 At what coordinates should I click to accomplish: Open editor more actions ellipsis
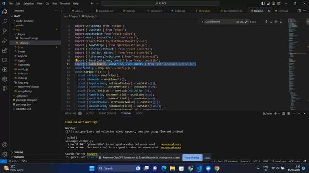305,11
